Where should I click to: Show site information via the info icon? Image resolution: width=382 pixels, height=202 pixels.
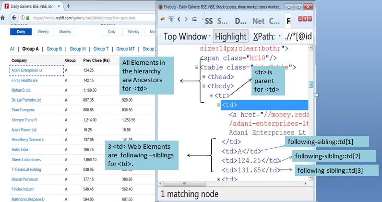pyautogui.click(x=23, y=18)
